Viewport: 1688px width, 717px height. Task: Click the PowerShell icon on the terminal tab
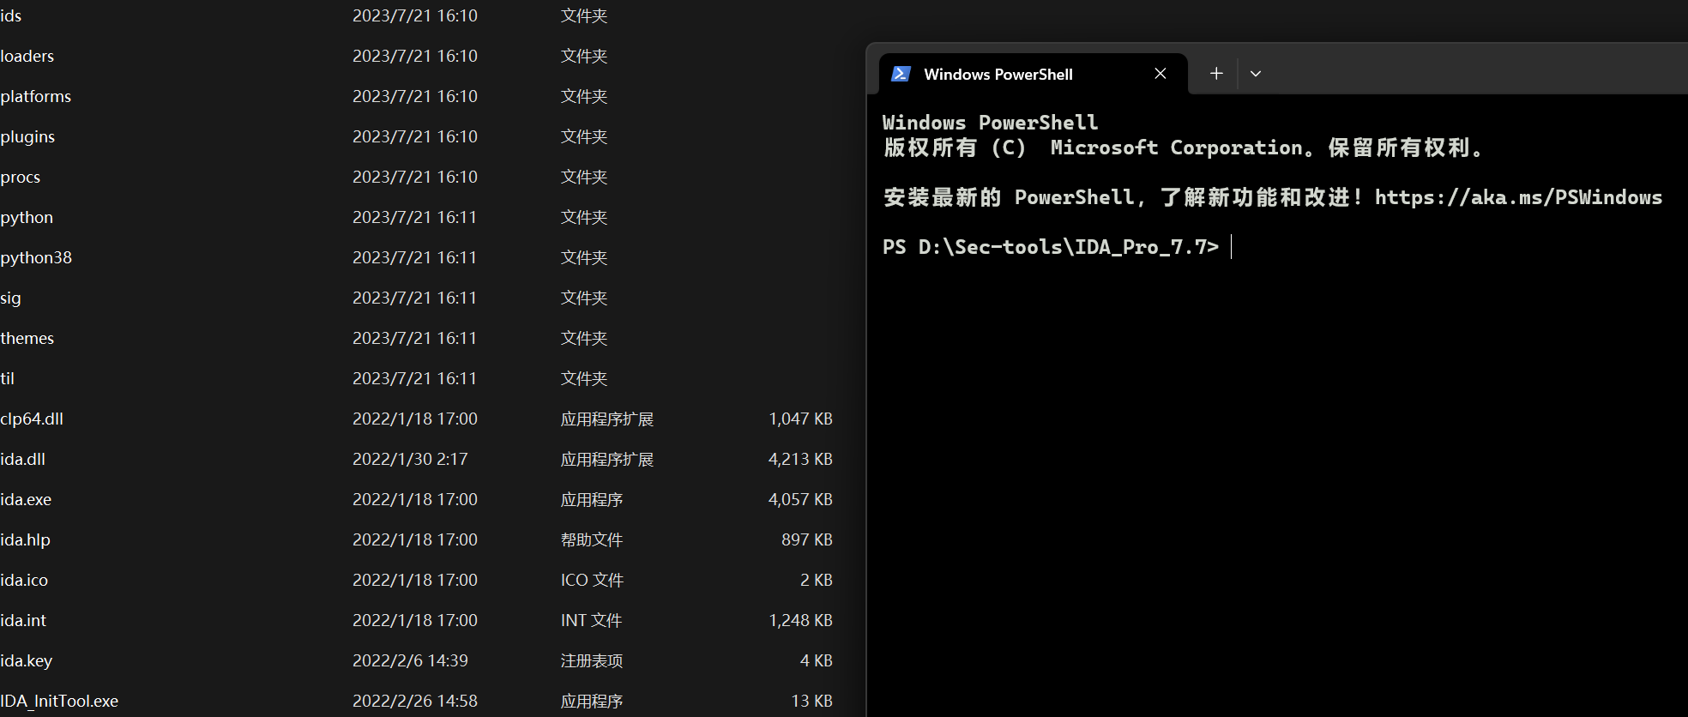pos(901,74)
